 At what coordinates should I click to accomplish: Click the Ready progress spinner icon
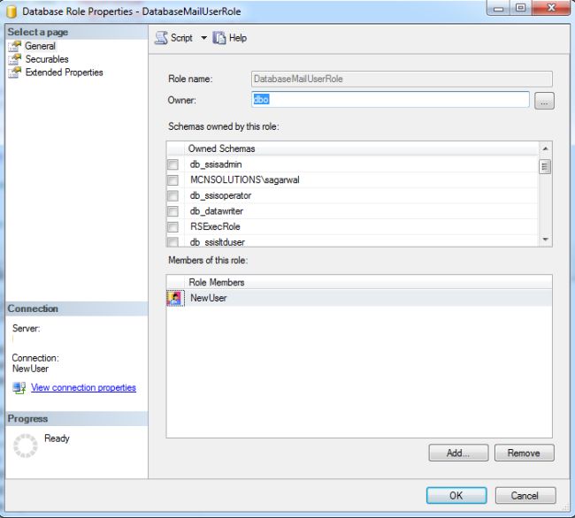tap(26, 446)
